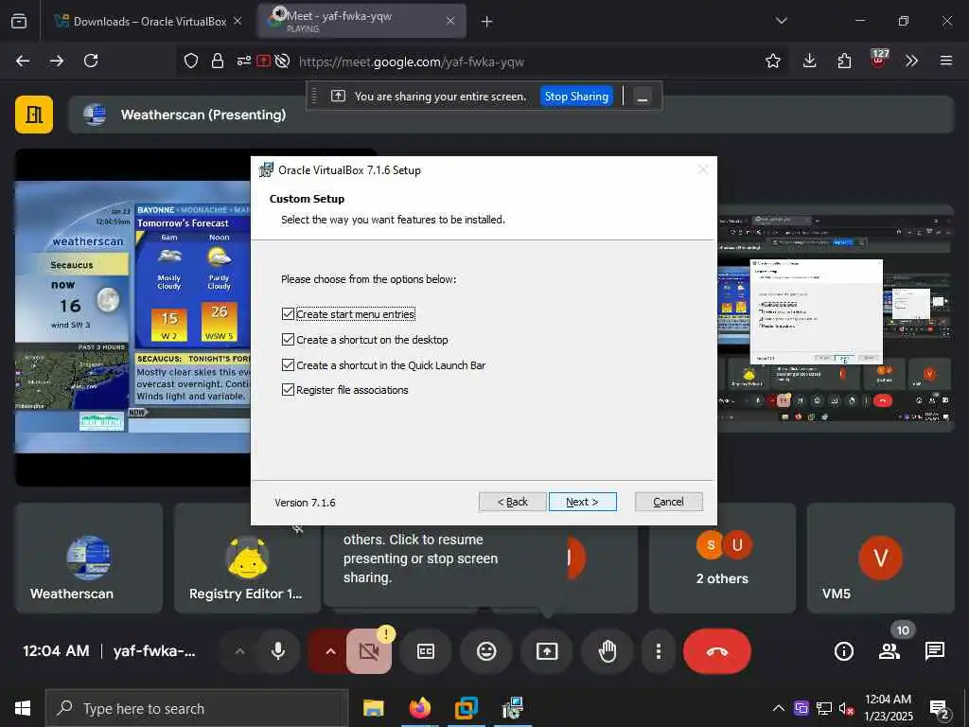Viewport: 969px width, 727px height.
Task: Open muted volume tray icon
Action: [846, 708]
